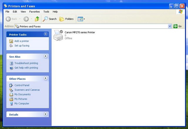
Task: Collapse the Other Places panel
Action: (46, 79)
